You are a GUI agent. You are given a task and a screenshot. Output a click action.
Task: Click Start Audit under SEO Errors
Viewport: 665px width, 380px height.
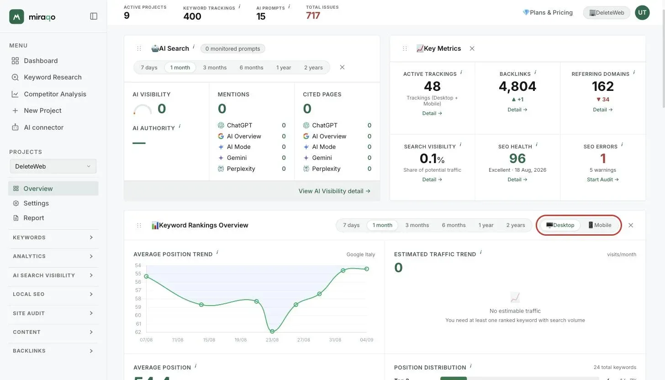click(603, 179)
